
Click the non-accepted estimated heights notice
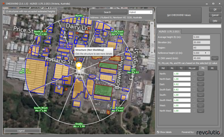(x=30, y=11)
